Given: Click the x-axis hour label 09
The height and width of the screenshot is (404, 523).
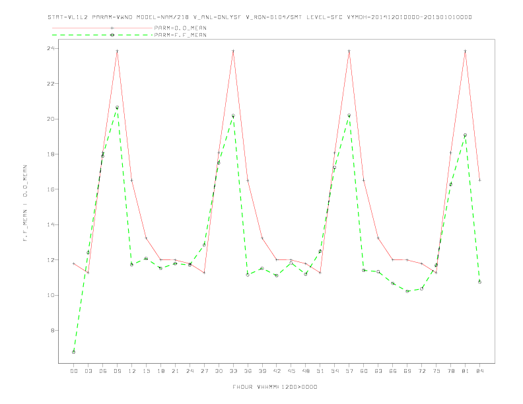Looking at the screenshot, I should [117, 371].
